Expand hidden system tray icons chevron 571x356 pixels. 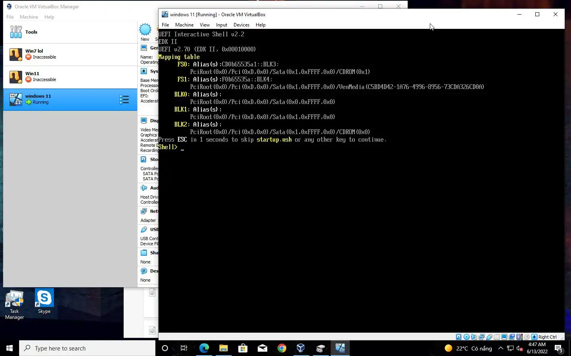point(500,348)
